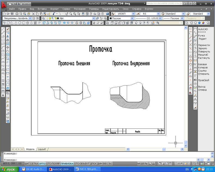Enable СЕТКА grid display

(34, 164)
